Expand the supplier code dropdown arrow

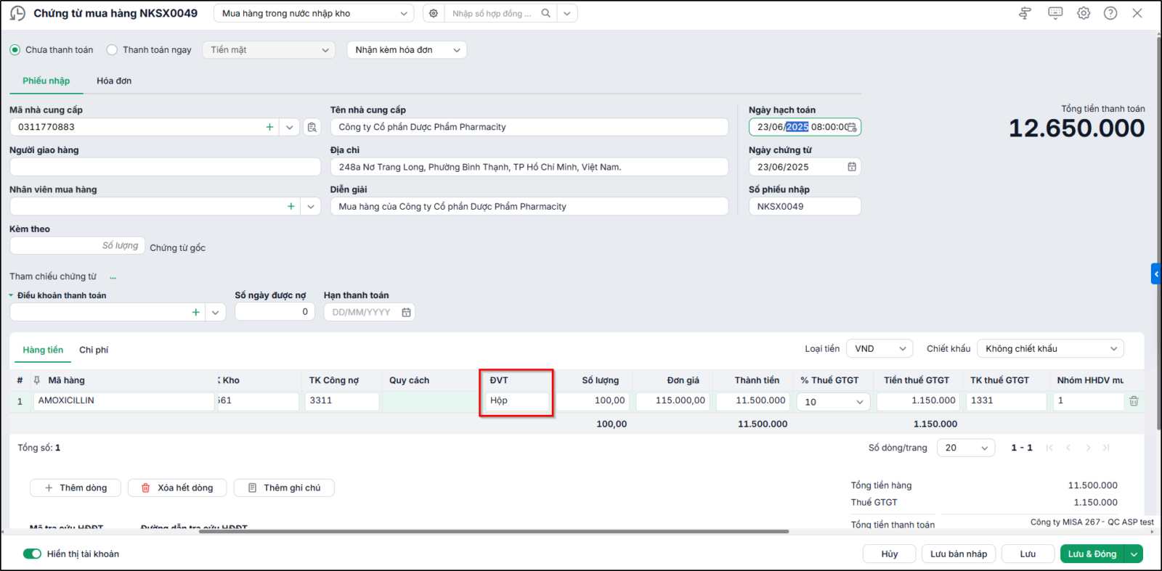[x=289, y=127]
